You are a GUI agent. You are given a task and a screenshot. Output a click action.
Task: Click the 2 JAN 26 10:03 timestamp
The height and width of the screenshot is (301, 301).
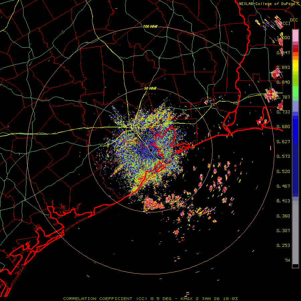pos(217,299)
